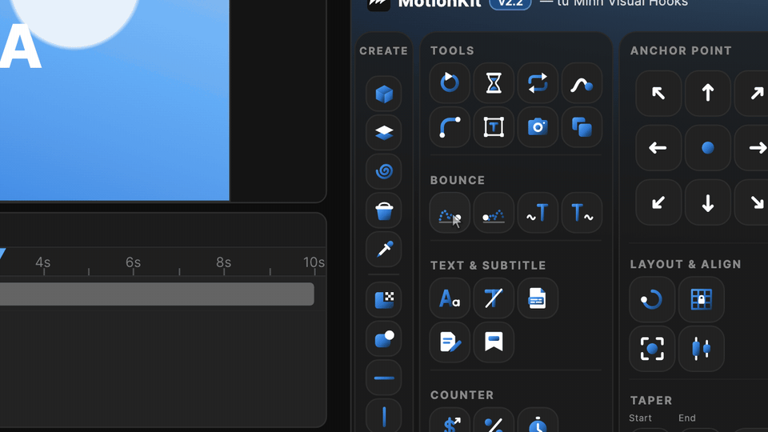Select the eyedropper tool
The height and width of the screenshot is (432, 768).
[384, 250]
